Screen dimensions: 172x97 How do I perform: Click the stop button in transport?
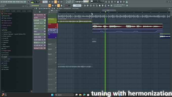click(x=38, y=2)
